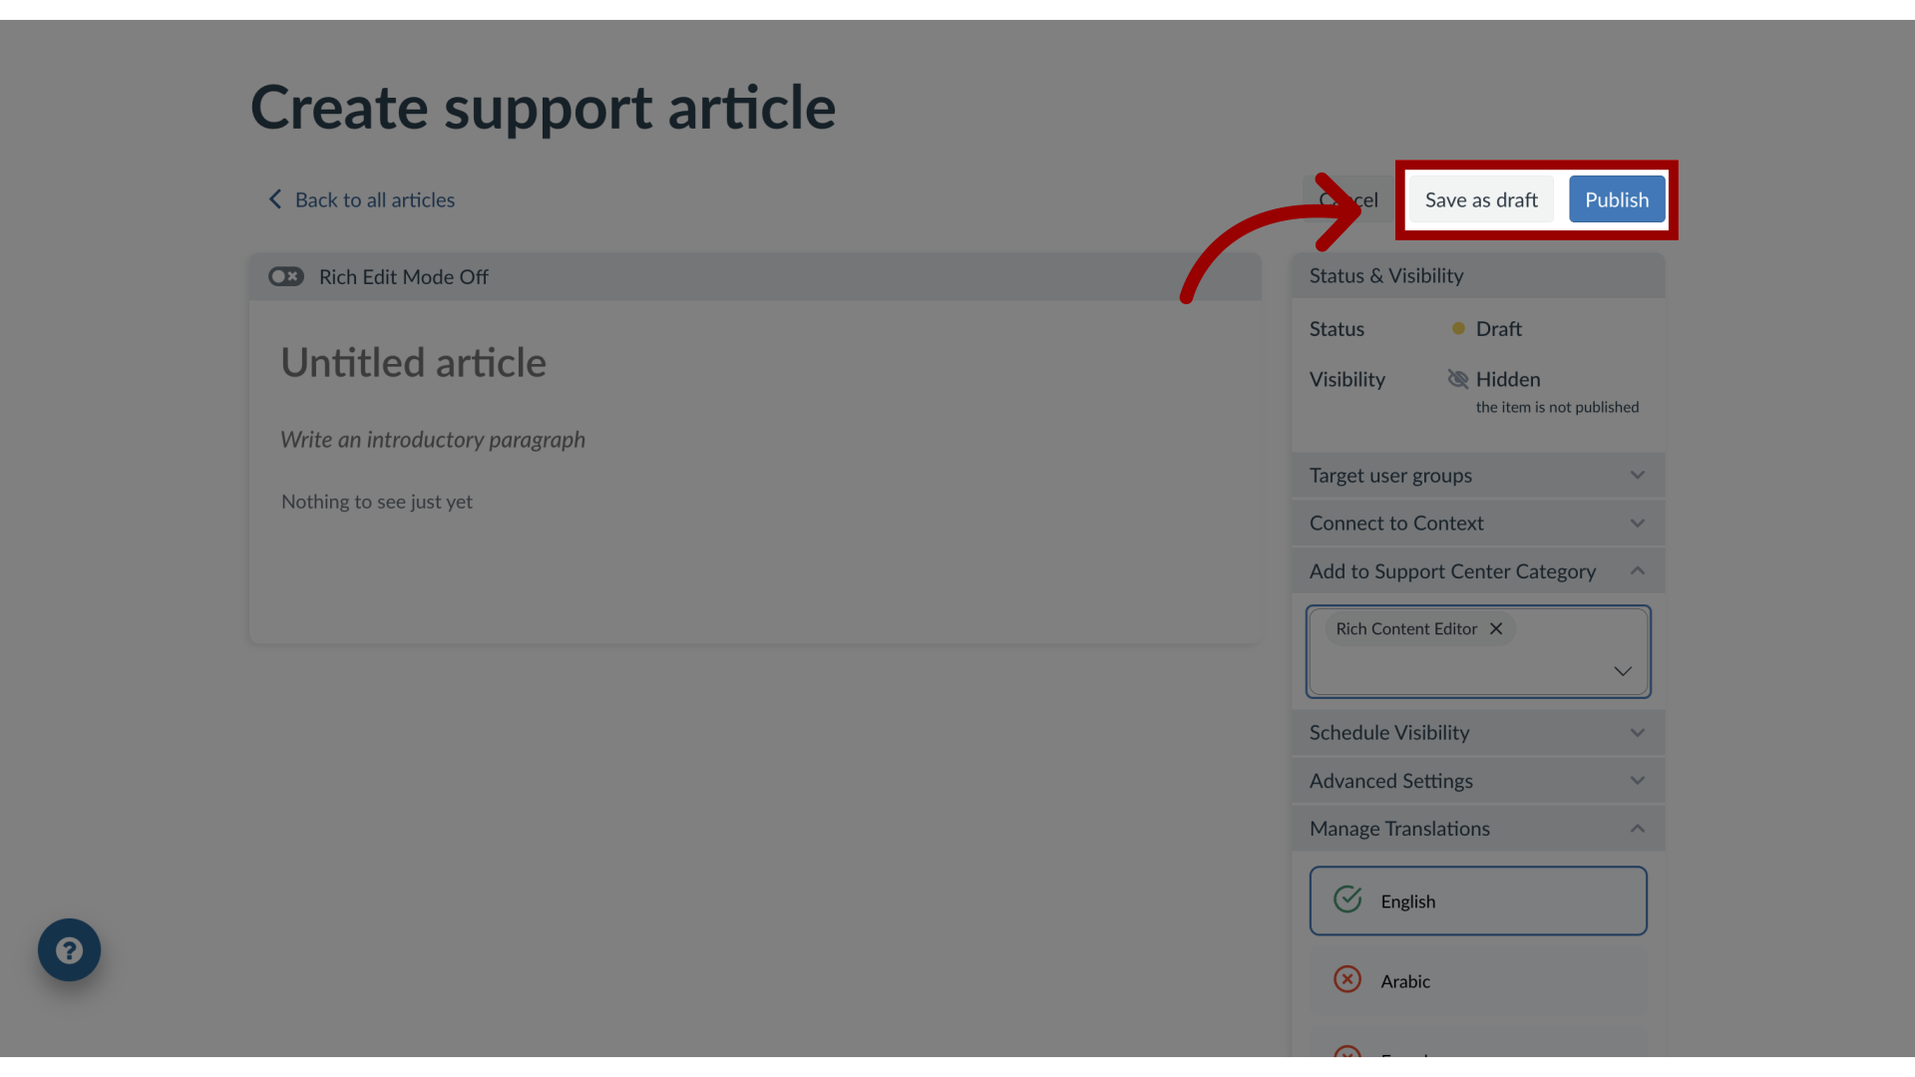Click the Arabic error icon
1915x1077 pixels.
[1346, 979]
